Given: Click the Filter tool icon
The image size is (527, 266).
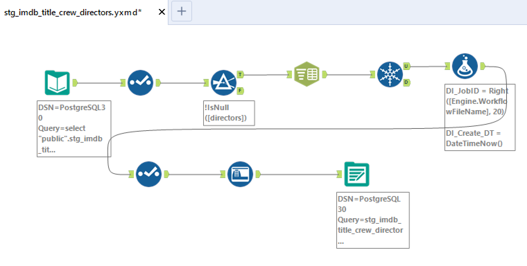Looking at the screenshot, I should pos(224,83).
